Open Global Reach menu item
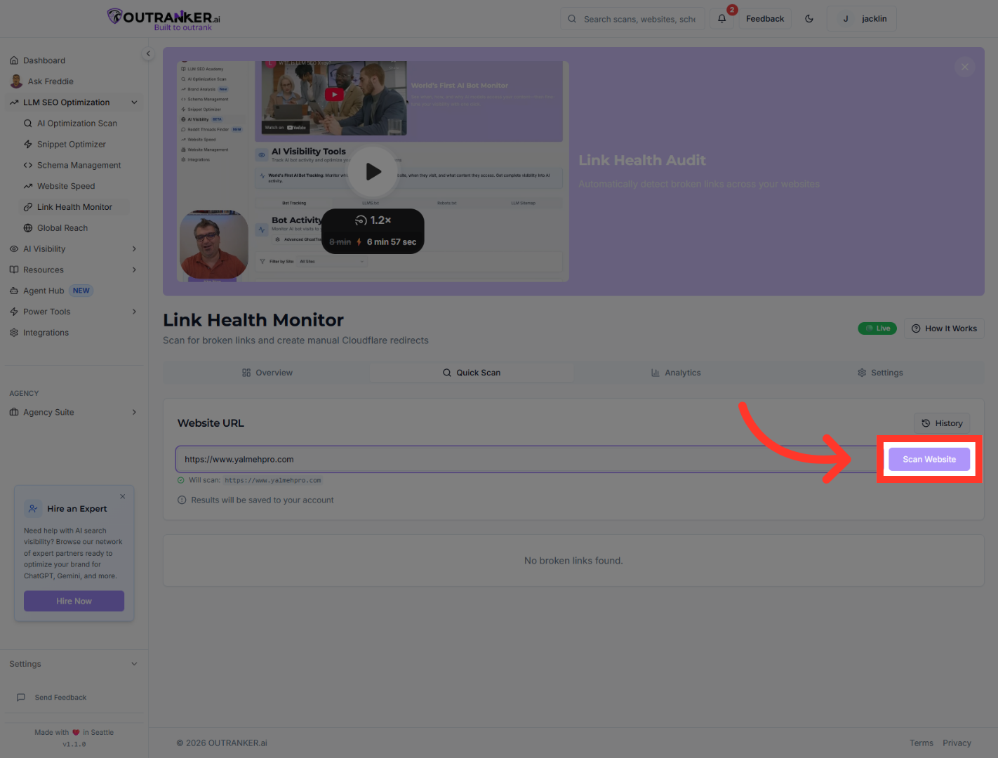 pos(62,228)
